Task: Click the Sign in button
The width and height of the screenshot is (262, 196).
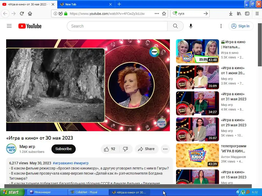Action: click(x=241, y=26)
